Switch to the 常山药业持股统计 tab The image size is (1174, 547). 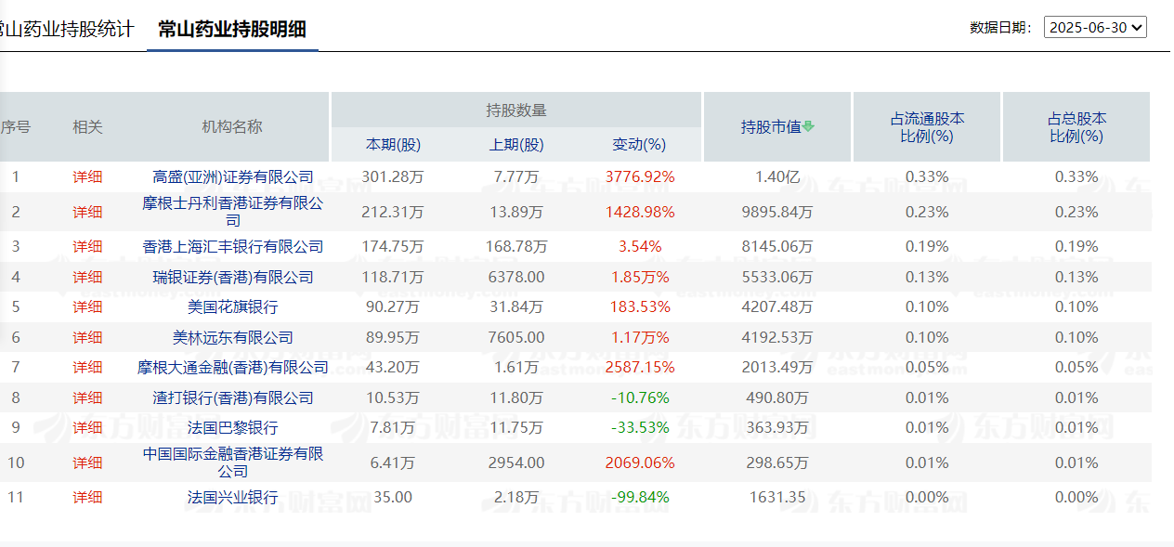[65, 29]
